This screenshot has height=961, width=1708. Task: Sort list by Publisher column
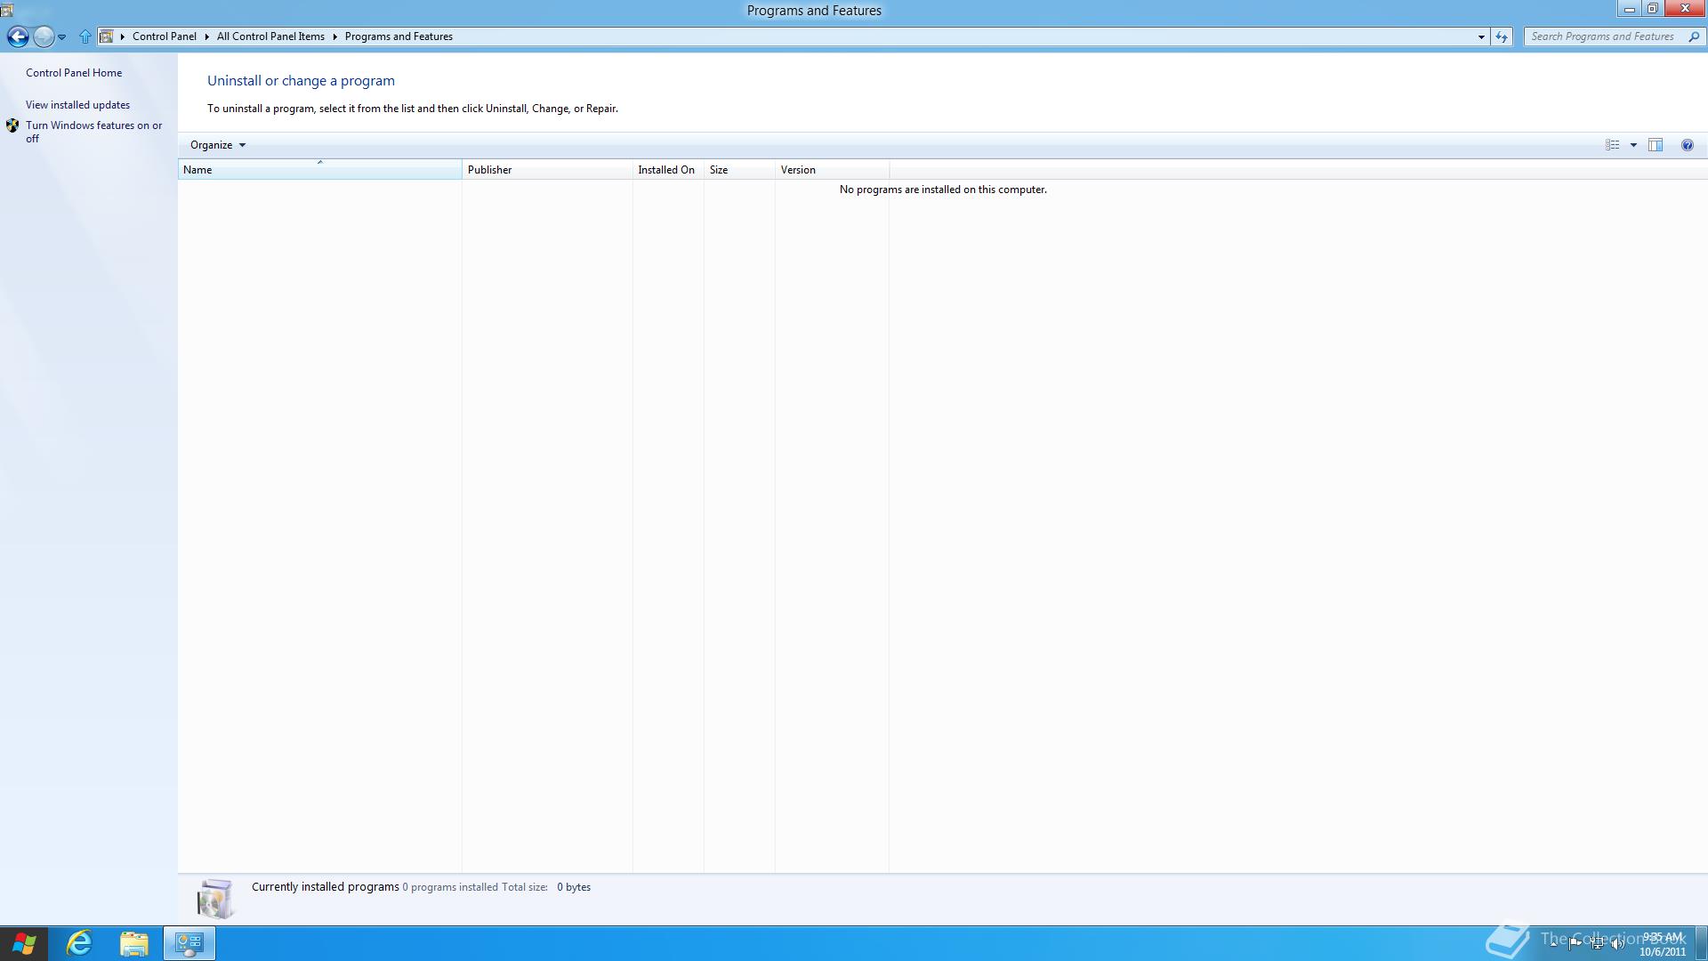(x=546, y=170)
